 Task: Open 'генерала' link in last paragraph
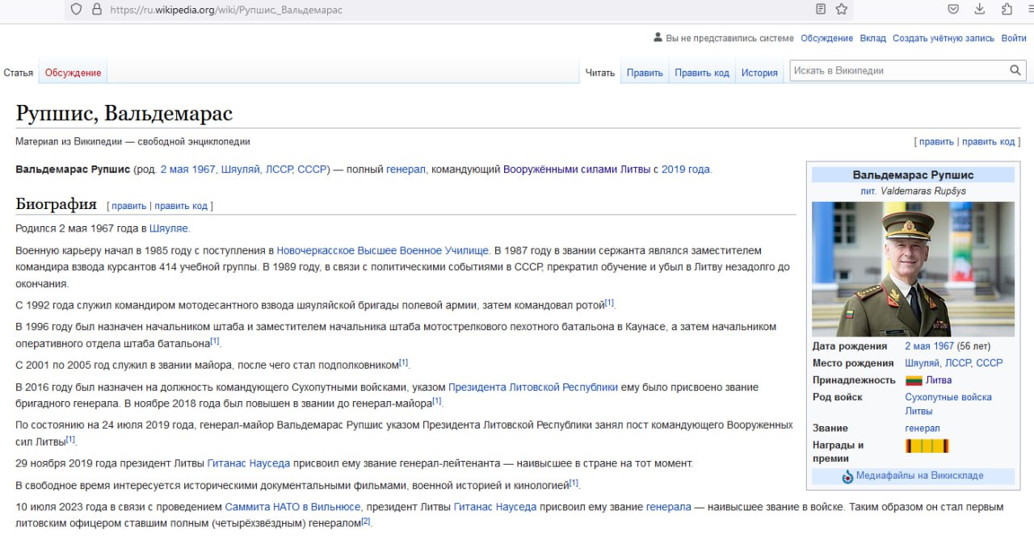[x=668, y=507]
